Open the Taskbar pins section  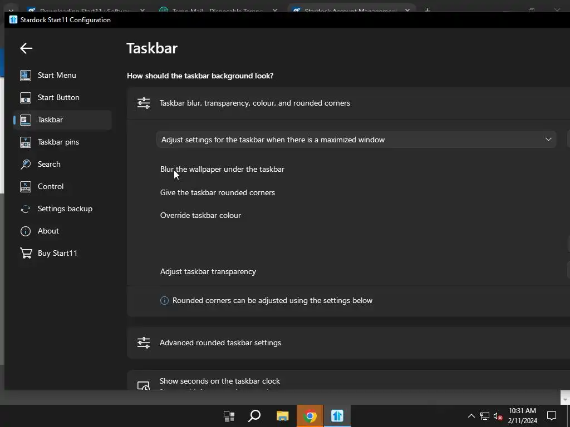(x=62, y=142)
